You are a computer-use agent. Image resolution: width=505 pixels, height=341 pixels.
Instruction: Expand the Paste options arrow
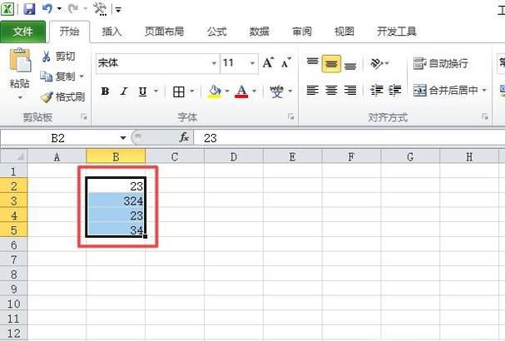20,97
